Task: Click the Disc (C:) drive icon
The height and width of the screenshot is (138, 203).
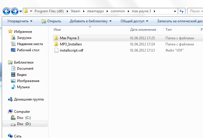Action: click(x=13, y=117)
